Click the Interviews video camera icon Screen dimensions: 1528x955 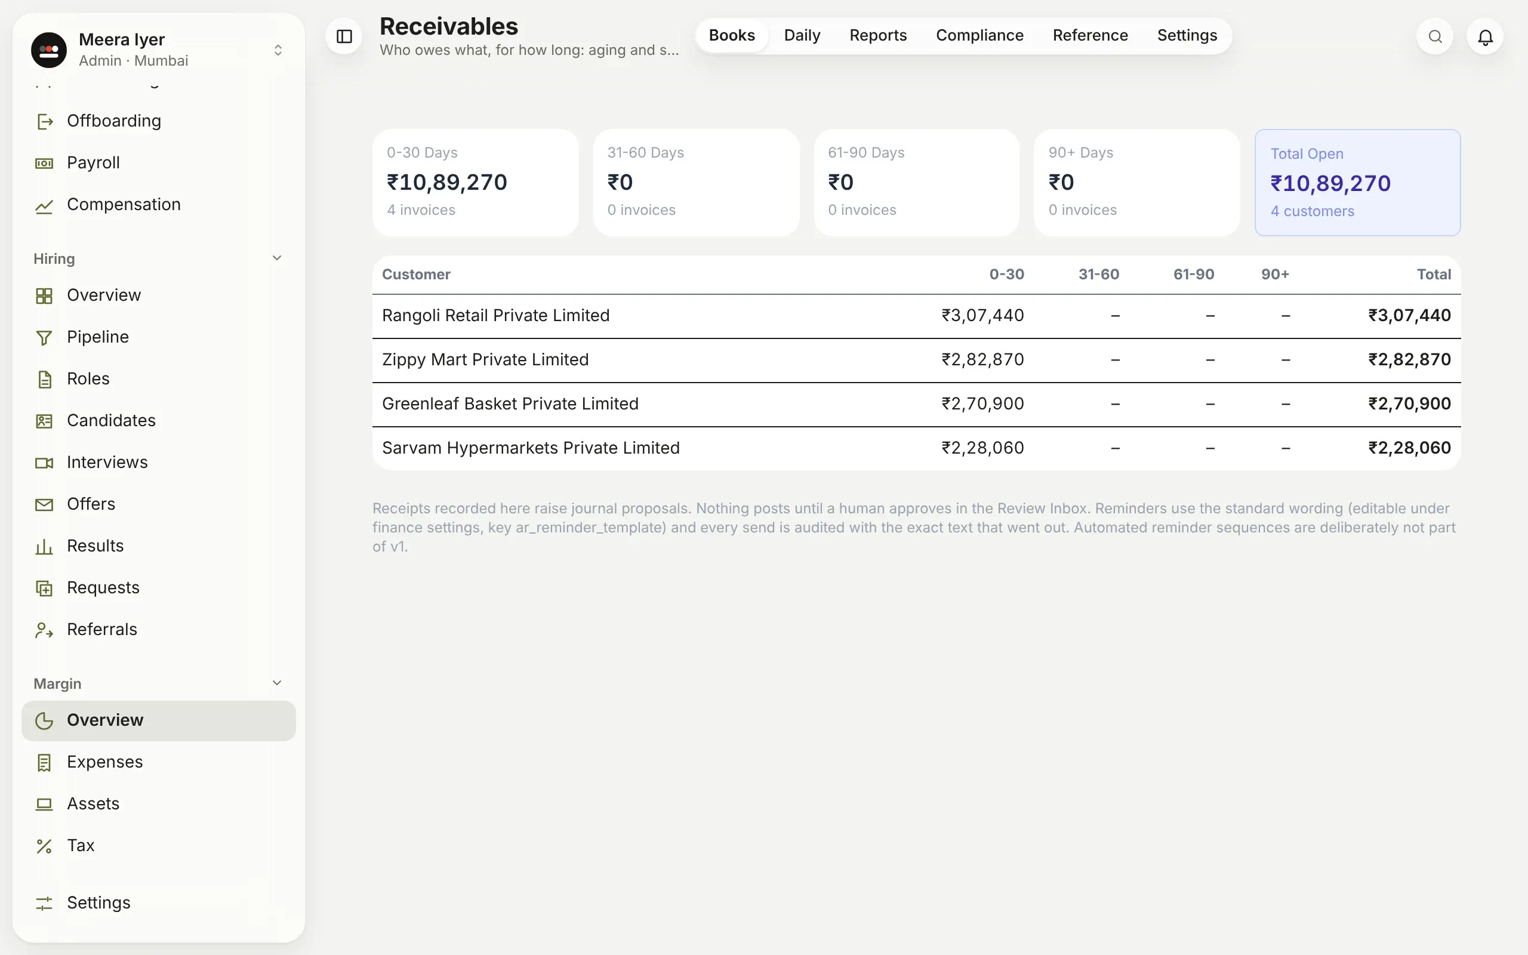[44, 463]
